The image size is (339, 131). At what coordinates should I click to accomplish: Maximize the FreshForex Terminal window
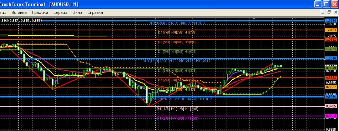point(326,4)
